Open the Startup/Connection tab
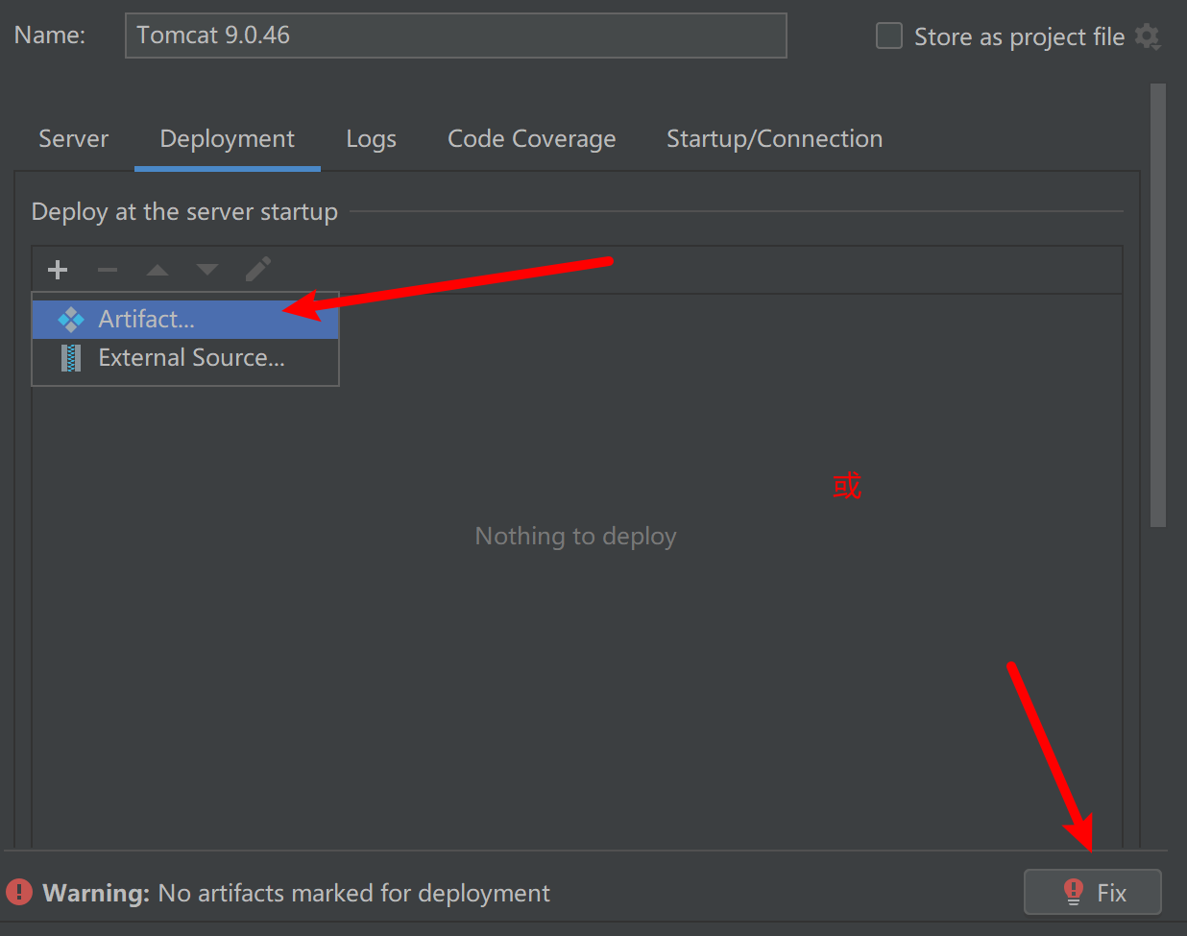This screenshot has width=1187, height=936. click(x=774, y=139)
